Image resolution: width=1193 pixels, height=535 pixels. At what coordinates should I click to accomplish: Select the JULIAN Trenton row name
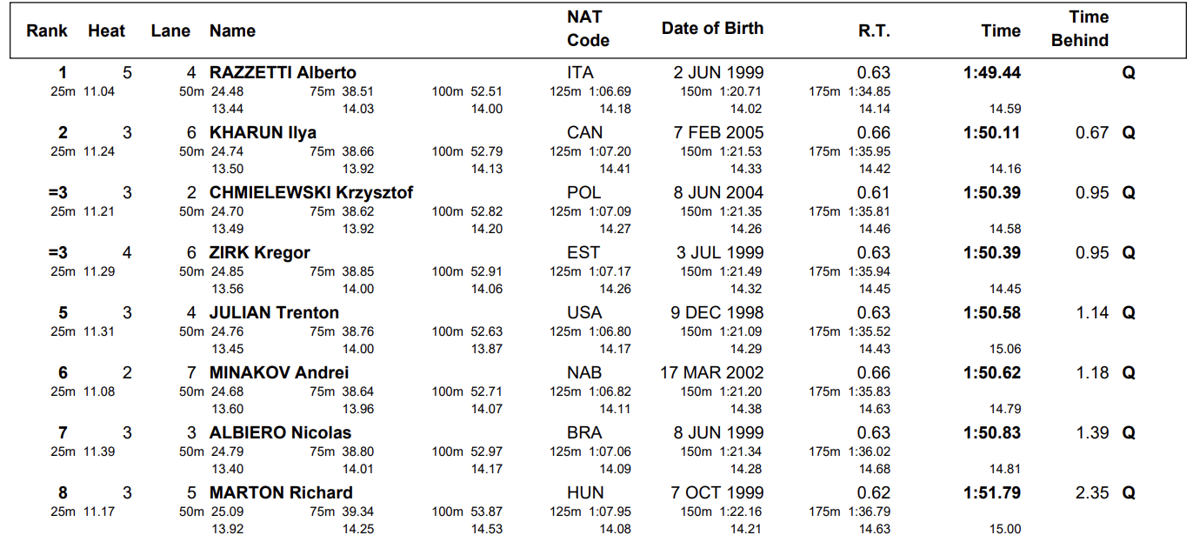point(274,313)
